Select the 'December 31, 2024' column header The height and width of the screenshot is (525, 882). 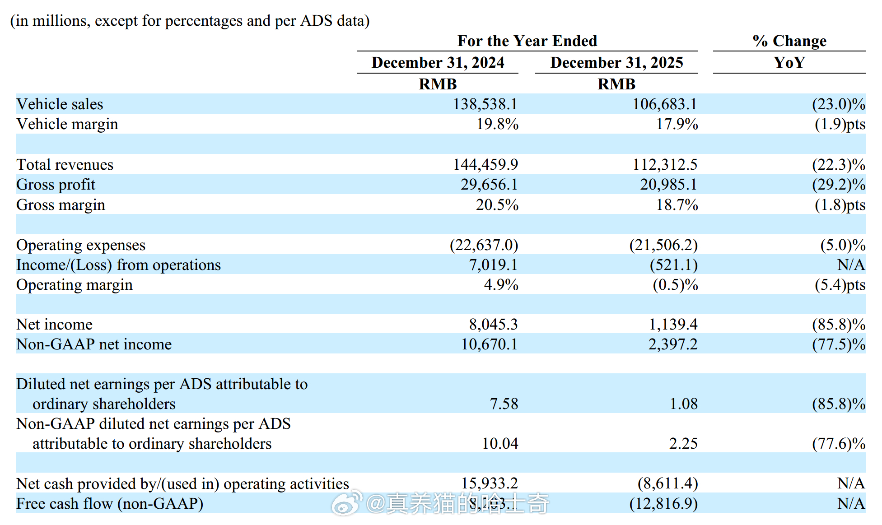pos(438,63)
